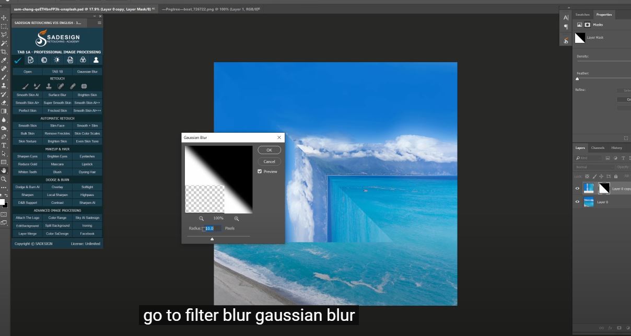Click the Sadesign person profile icon
This screenshot has height=336, width=631.
[96, 60]
